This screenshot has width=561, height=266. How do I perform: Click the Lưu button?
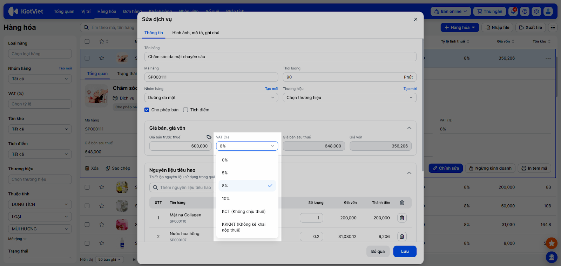click(x=405, y=251)
